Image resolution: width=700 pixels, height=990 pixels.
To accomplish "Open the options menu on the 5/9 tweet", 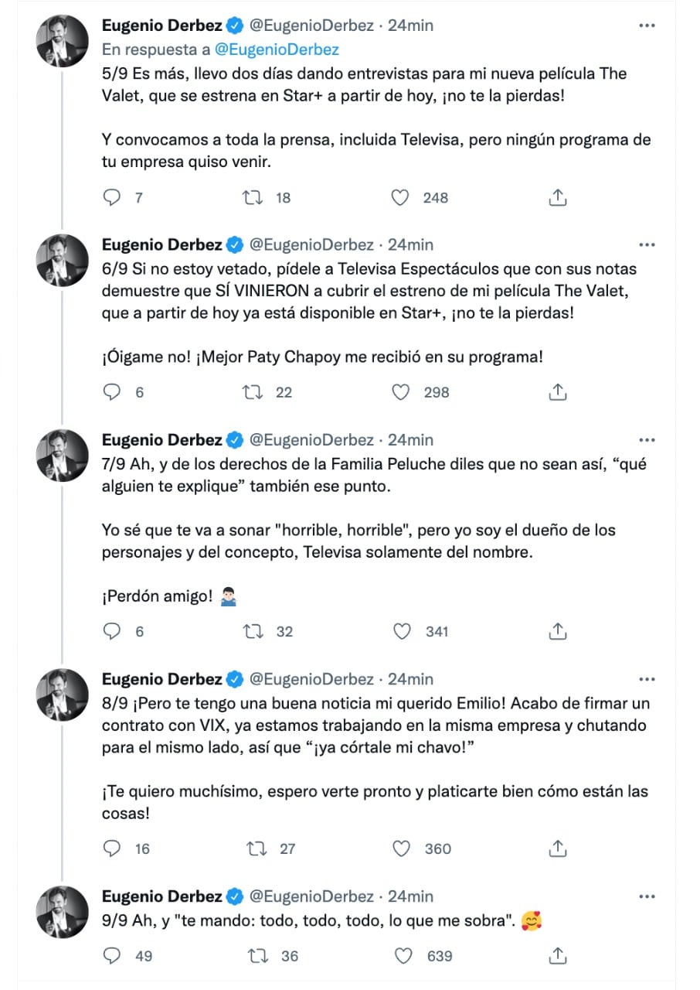I will pos(647,25).
